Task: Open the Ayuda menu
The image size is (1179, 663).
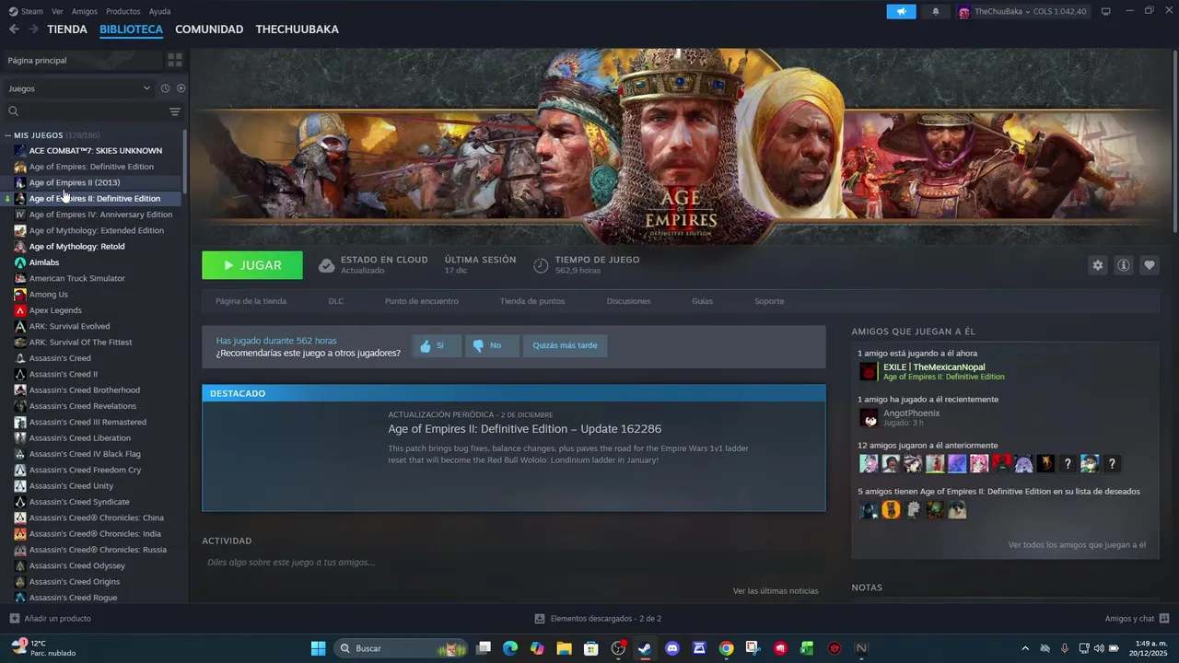Action: coord(160,11)
